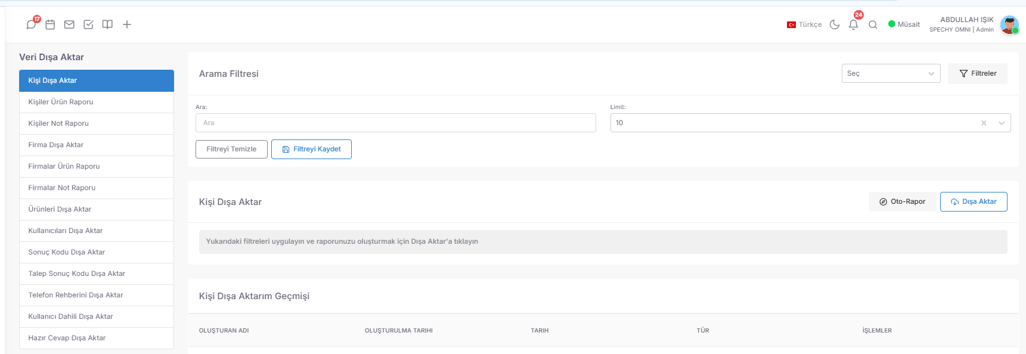
Task: Click the Oto-Rapor button
Action: click(x=902, y=201)
